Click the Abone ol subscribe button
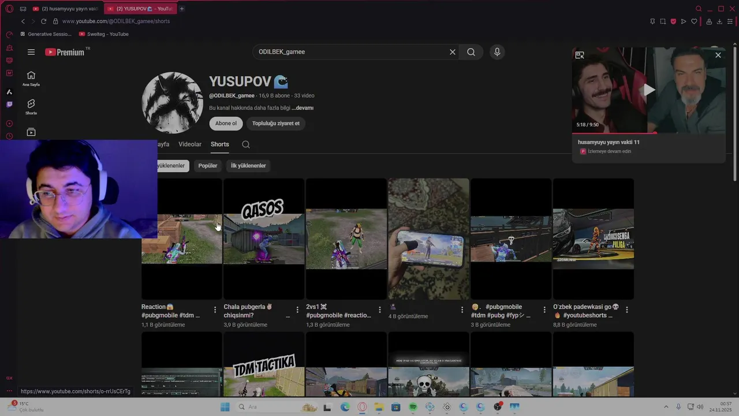The height and width of the screenshot is (416, 739). (226, 123)
